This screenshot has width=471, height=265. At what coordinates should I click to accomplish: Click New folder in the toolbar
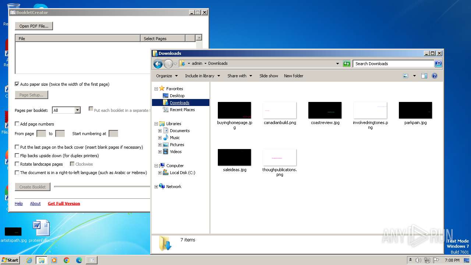294,76
